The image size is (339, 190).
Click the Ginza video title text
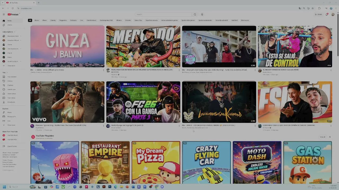47,70
